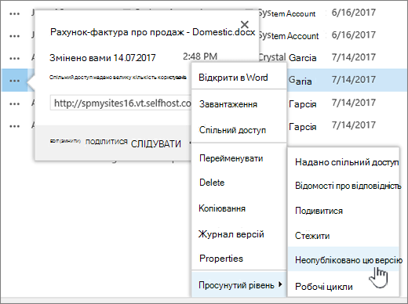
Task: Click ellipsis of the highlighted Garia row
Action: (14, 81)
